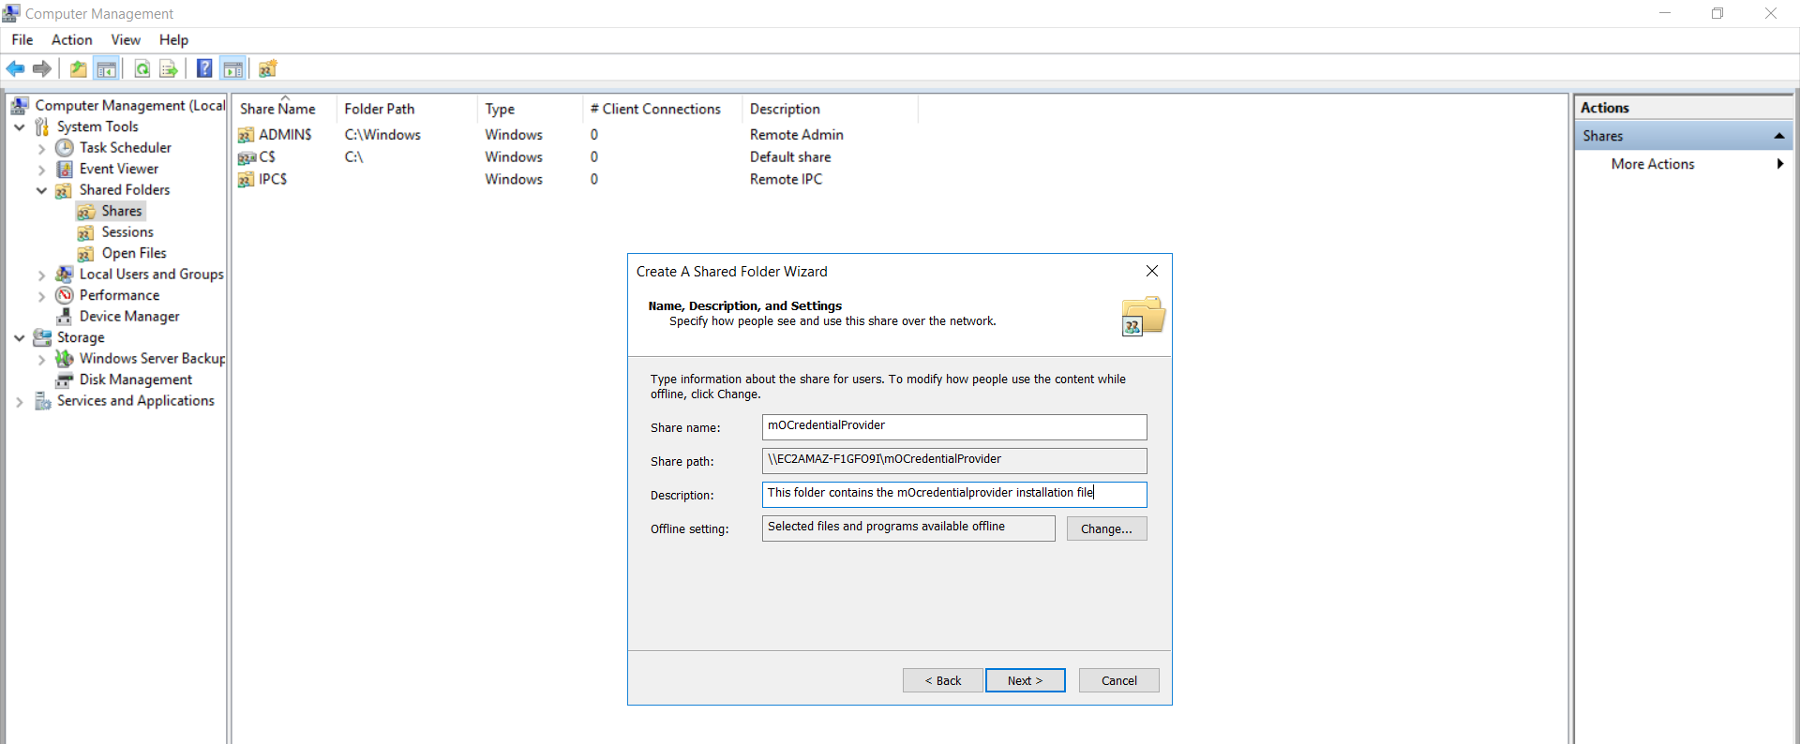
Task: Expand Windows Server Backup node
Action: pyautogui.click(x=41, y=359)
